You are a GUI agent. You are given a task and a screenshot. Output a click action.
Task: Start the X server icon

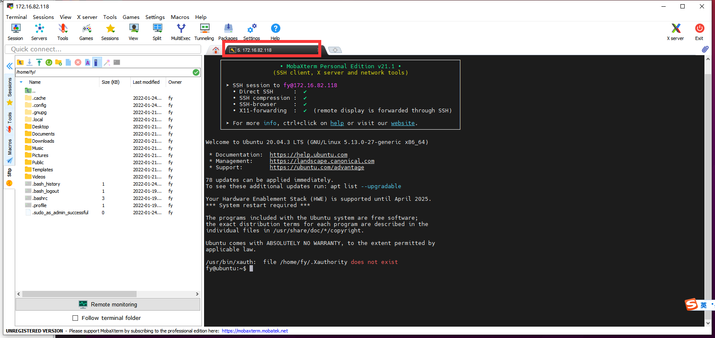676,32
